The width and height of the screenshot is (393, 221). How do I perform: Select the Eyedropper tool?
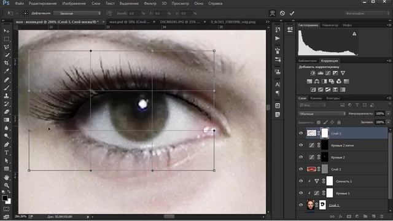[7, 71]
